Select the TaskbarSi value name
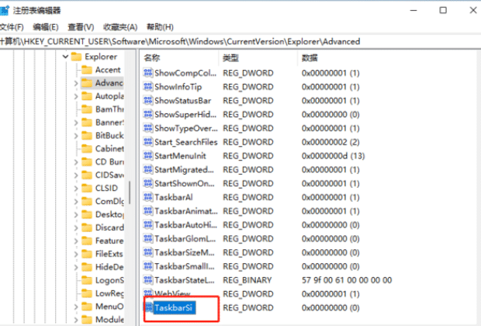Viewport: 481px width, 326px height. point(174,307)
